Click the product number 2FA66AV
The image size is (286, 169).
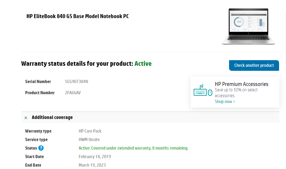73,93
